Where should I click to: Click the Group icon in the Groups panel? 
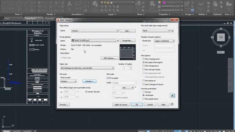(x=187, y=4)
